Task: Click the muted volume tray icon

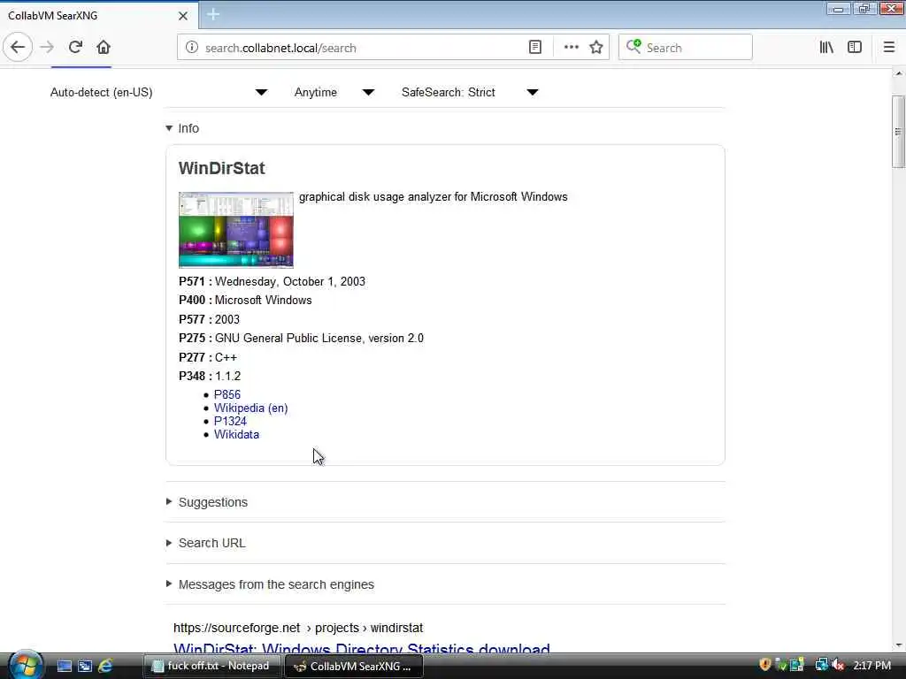Action: 838,665
